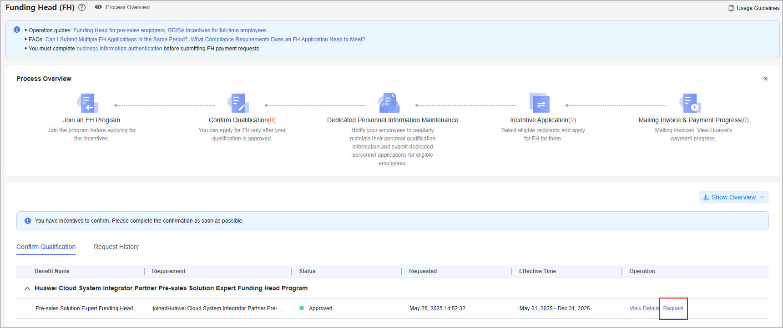Expand the Show Overview dropdown
The image size is (783, 328).
point(733,197)
